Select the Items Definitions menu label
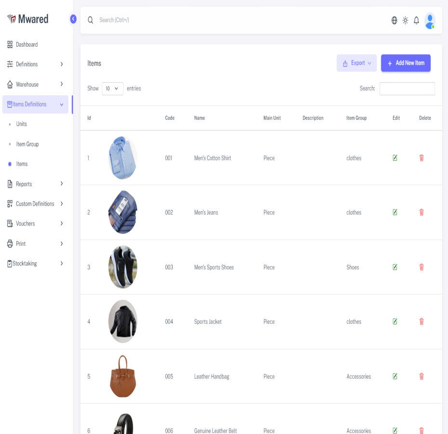The image size is (448, 434). pyautogui.click(x=29, y=104)
